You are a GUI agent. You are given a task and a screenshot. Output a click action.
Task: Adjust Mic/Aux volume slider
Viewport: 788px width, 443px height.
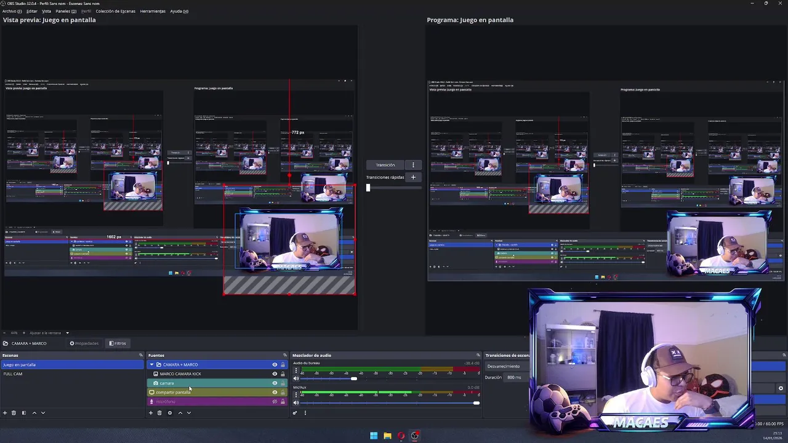[476, 403]
